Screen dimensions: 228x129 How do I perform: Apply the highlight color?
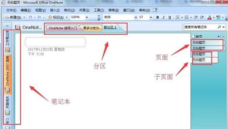pyautogui.click(x=219, y=18)
